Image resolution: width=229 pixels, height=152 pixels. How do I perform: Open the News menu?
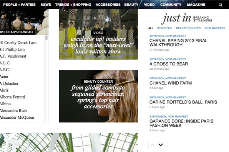coord(46,5)
